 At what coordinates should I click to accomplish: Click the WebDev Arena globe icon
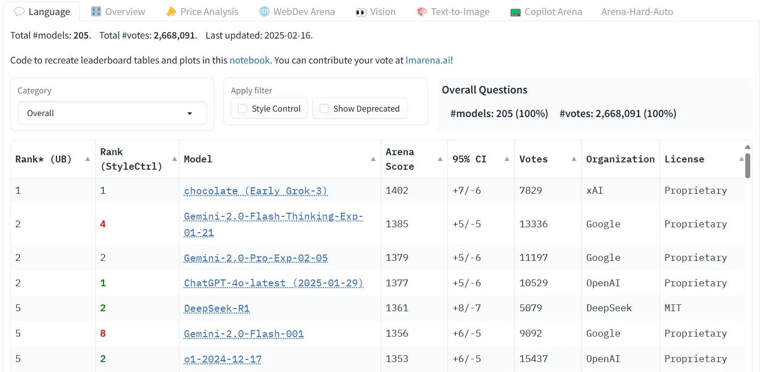click(x=264, y=12)
